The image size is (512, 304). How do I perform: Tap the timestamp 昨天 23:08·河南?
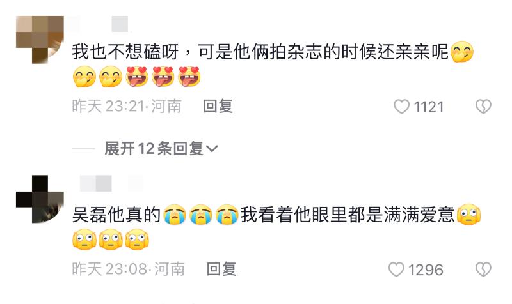129,269
